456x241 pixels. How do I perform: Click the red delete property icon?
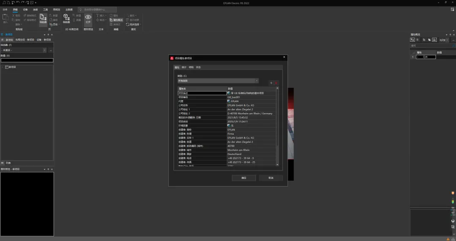coord(276,83)
